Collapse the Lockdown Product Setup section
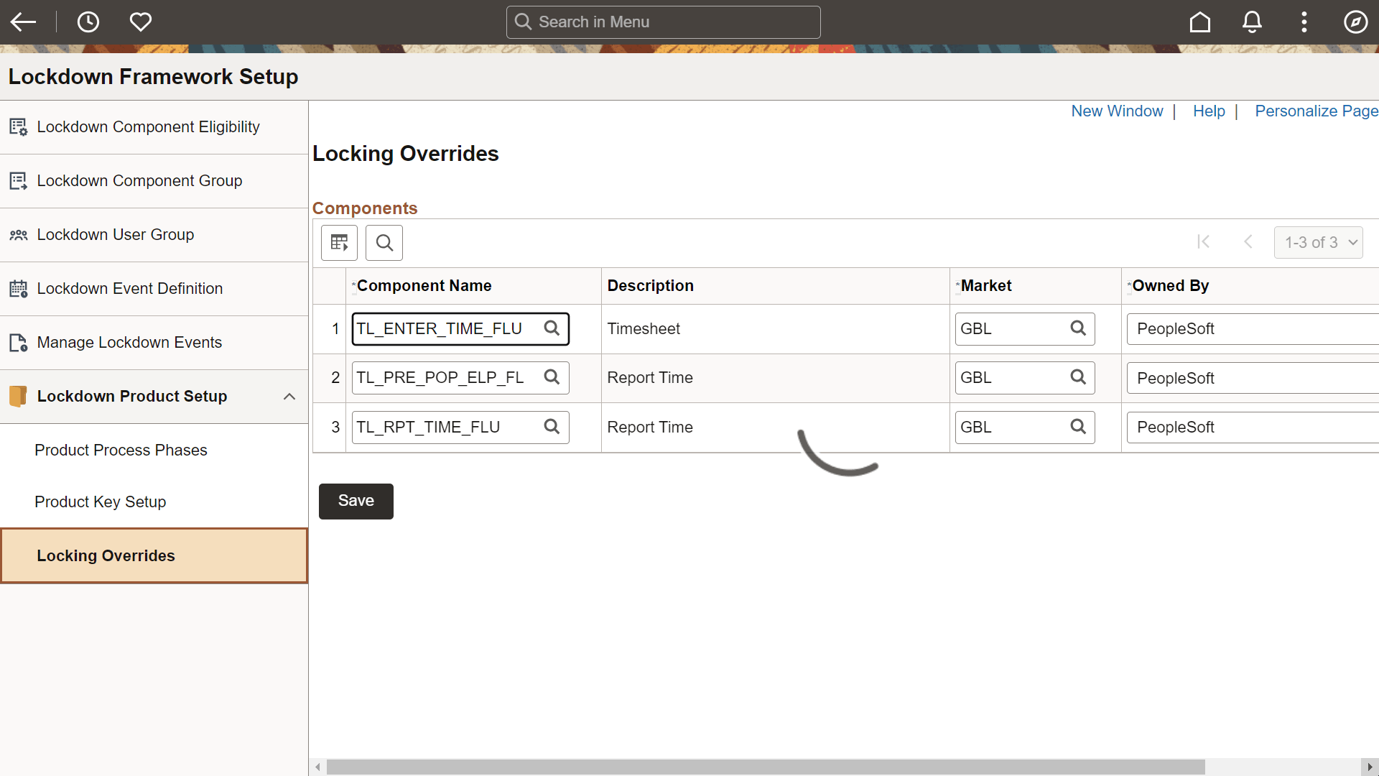 tap(289, 396)
